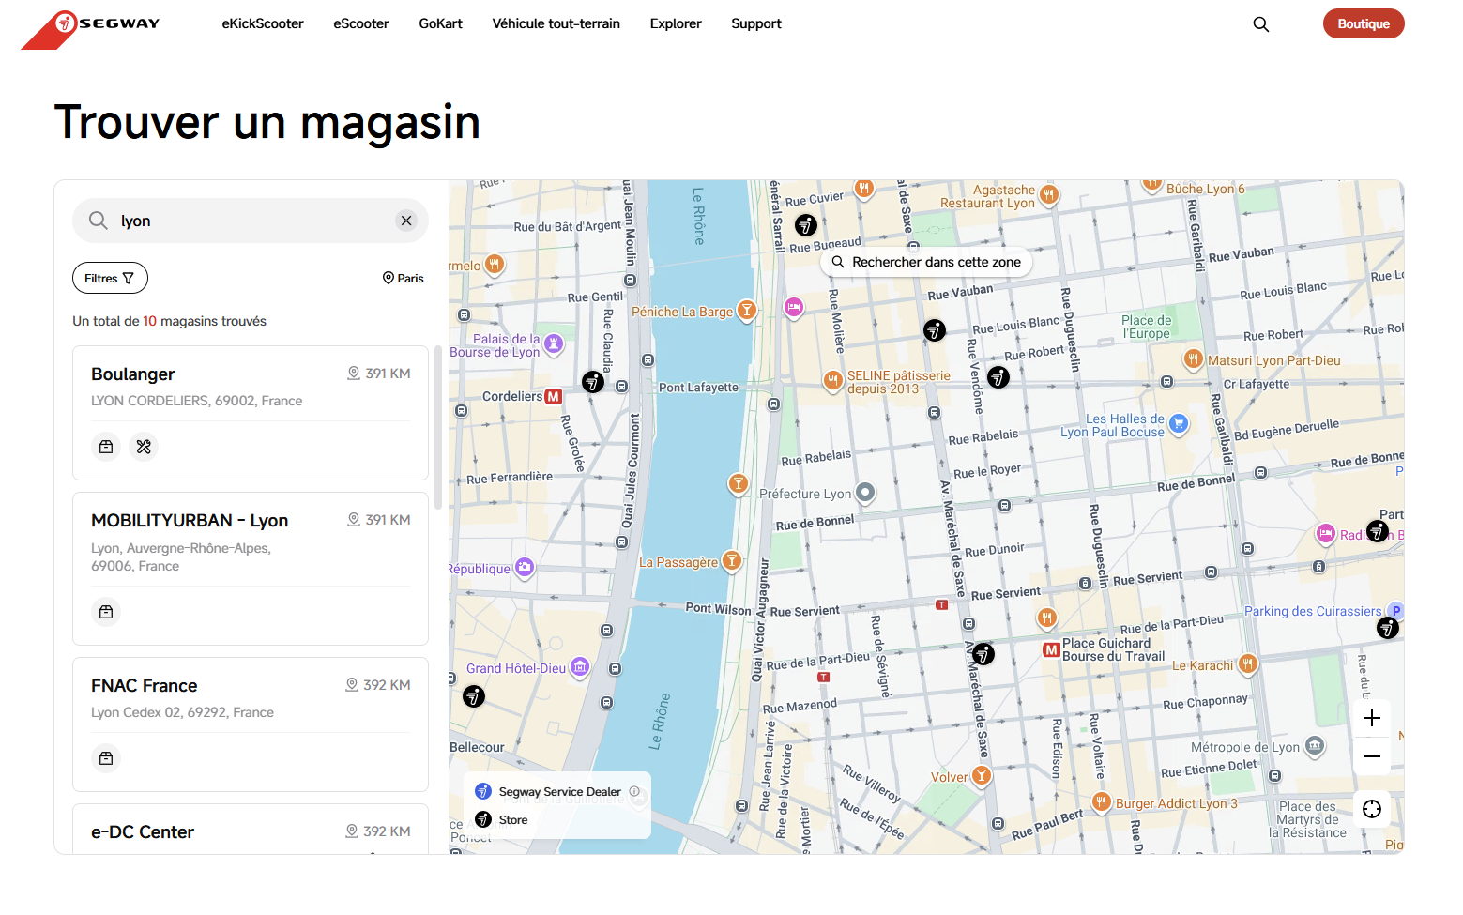Click Cordeliers metro M marker

(x=554, y=396)
